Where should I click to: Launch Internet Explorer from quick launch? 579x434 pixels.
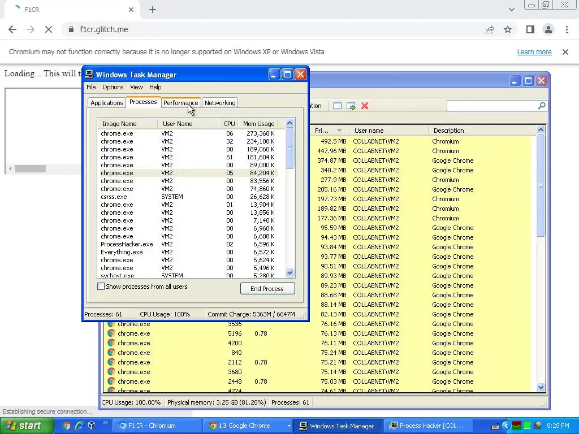coord(79,426)
